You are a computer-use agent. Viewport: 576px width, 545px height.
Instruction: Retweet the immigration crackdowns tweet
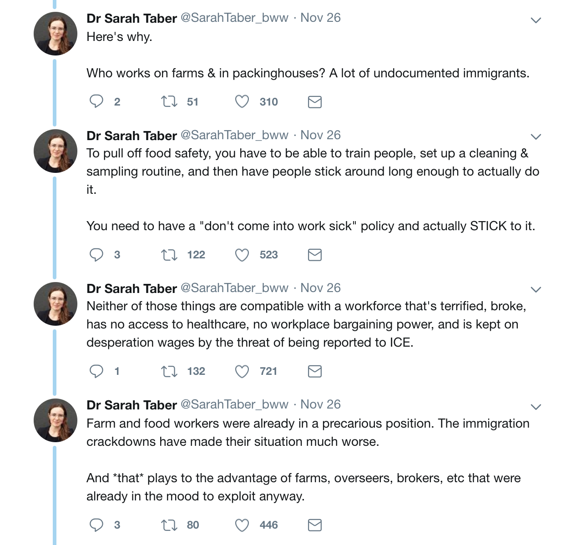point(169,525)
